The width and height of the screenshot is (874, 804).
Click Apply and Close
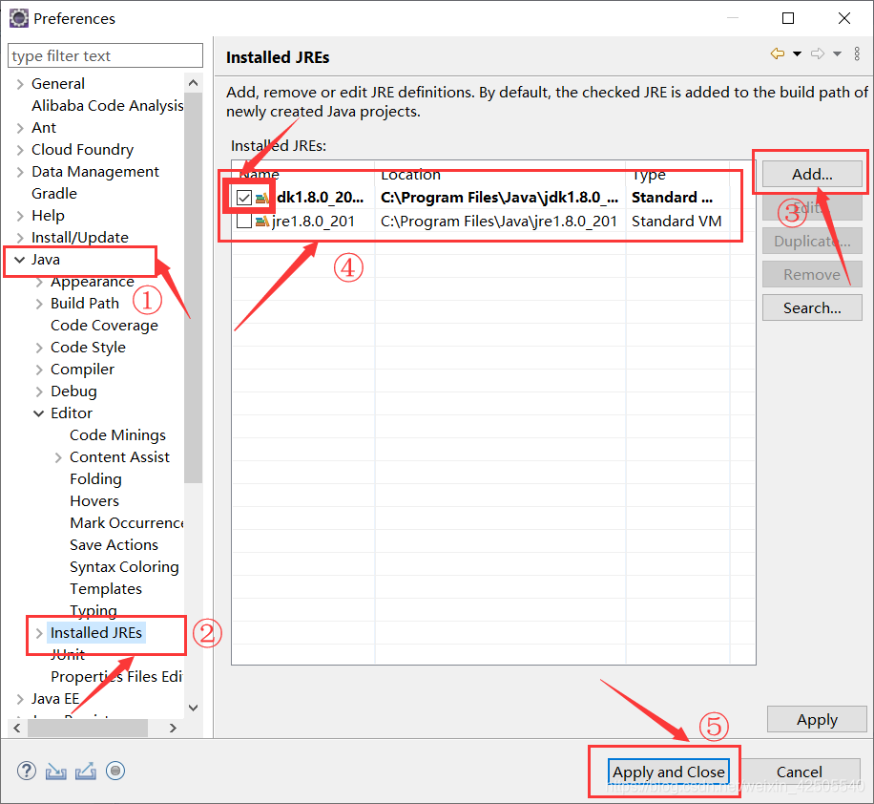pos(668,772)
